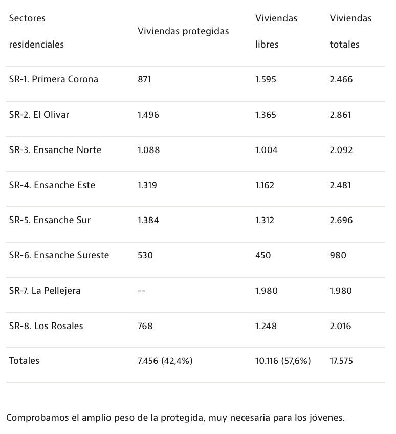Screen dimensions: 396x434
Task: Click the "SR-3. Ensanche Norte" row label
Action: [x=55, y=150]
